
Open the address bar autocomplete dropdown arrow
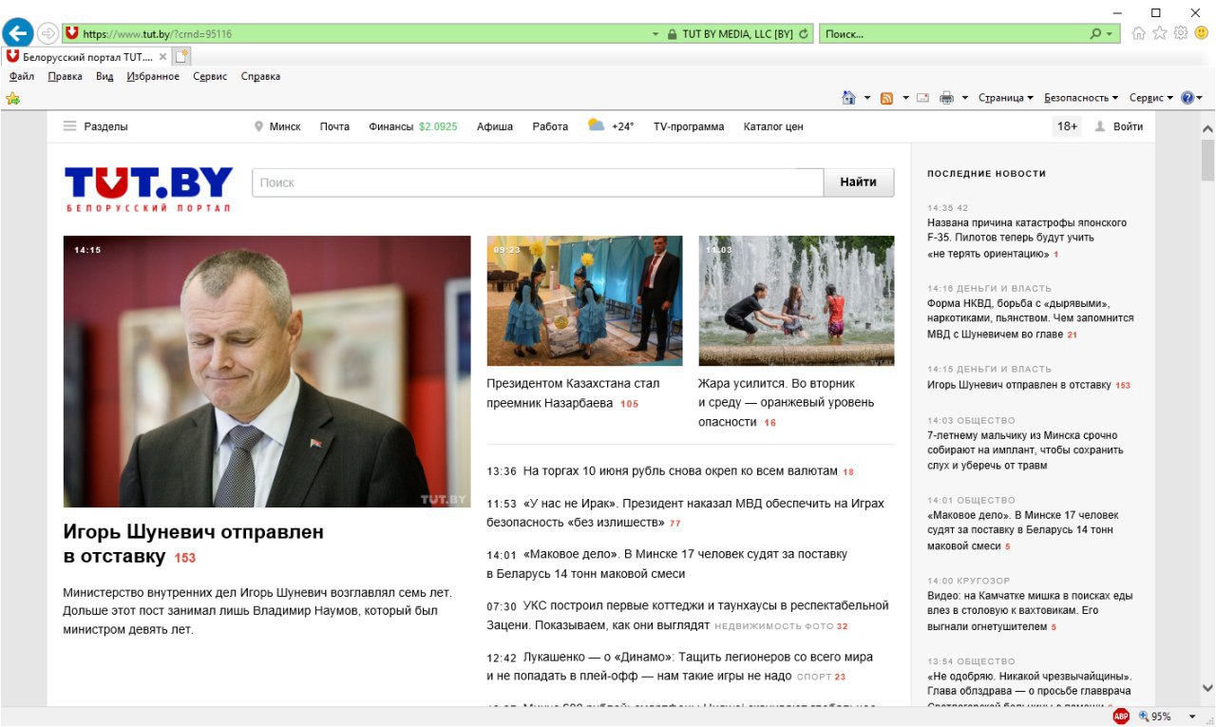point(655,34)
